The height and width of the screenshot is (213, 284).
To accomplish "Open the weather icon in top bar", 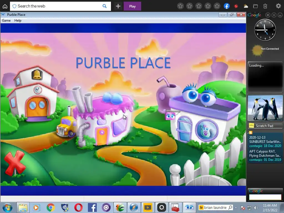I will click(x=246, y=6).
